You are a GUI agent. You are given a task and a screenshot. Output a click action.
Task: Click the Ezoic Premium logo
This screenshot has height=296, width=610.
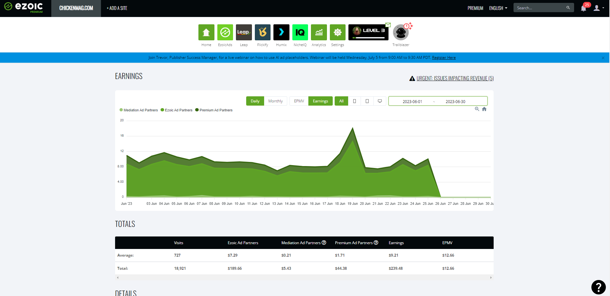point(23,8)
